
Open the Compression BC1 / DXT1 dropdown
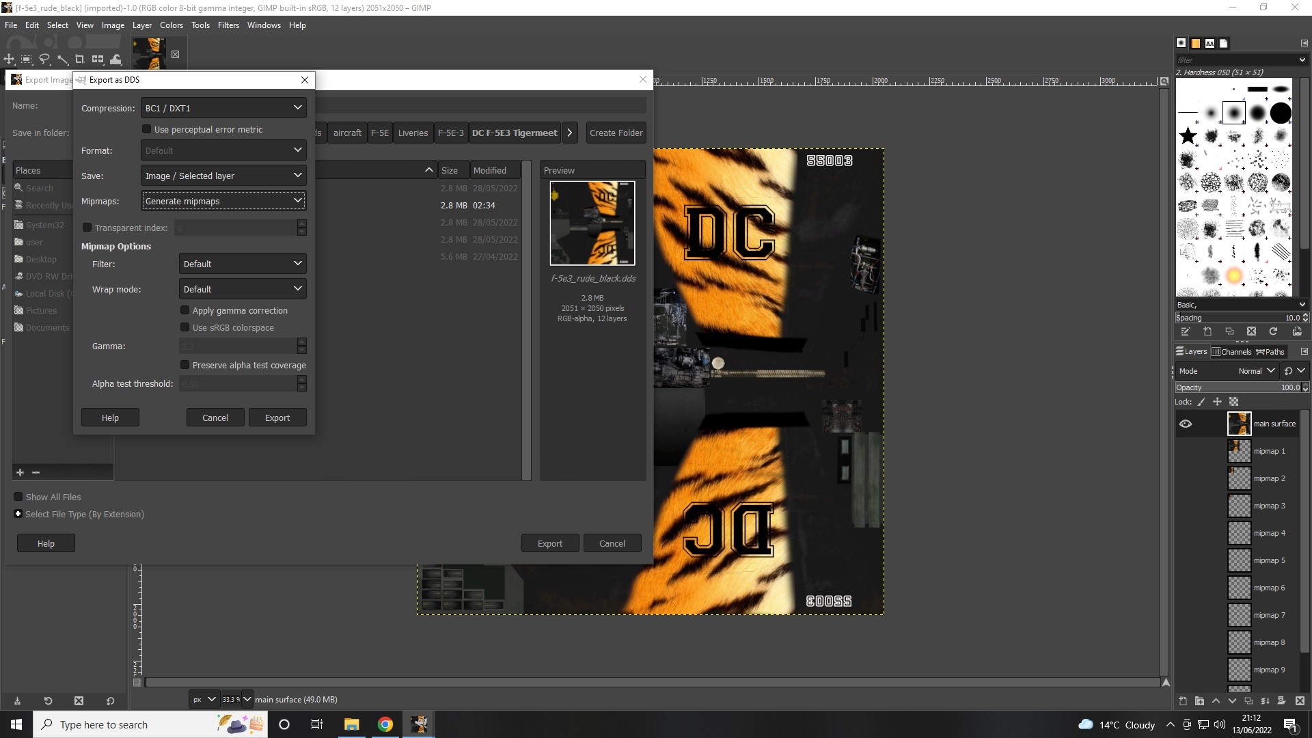pos(223,108)
